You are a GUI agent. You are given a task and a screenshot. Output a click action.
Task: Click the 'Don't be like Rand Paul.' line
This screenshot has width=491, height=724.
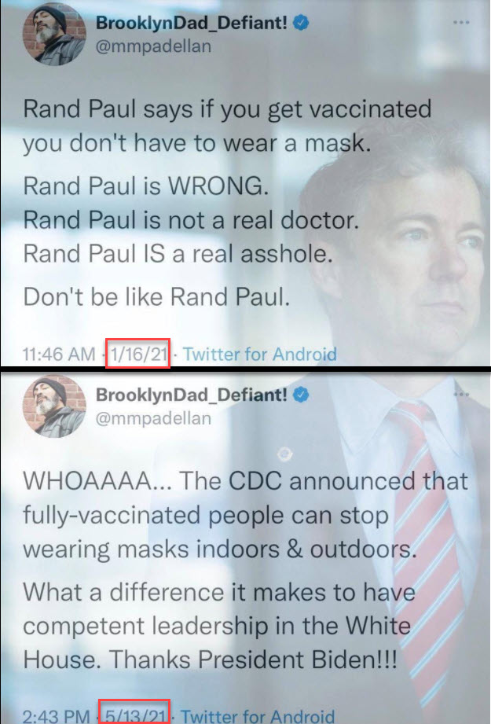pyautogui.click(x=157, y=297)
